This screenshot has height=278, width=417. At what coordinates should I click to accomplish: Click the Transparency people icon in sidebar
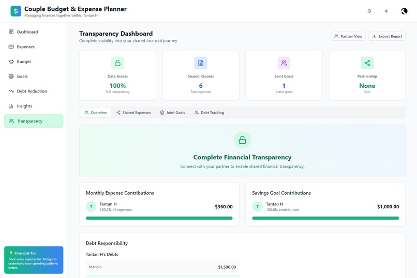pos(11,121)
